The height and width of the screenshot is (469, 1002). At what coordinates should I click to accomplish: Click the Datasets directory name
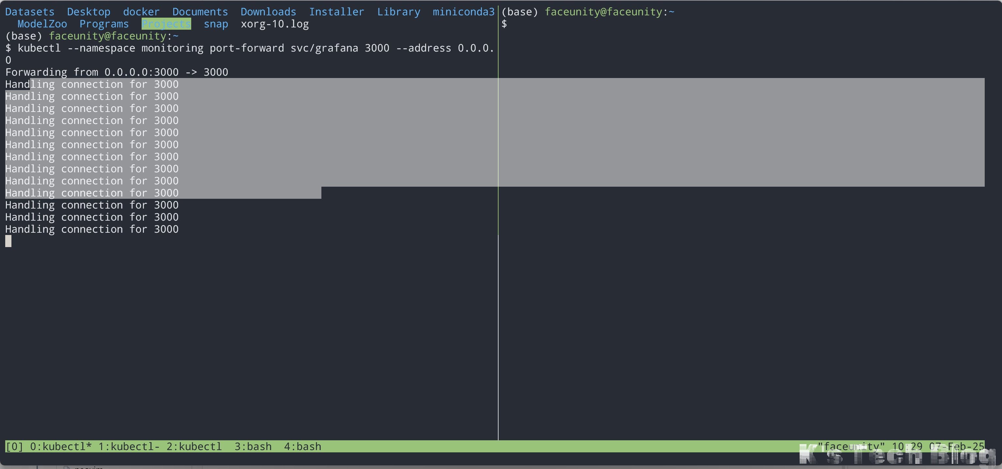(30, 12)
